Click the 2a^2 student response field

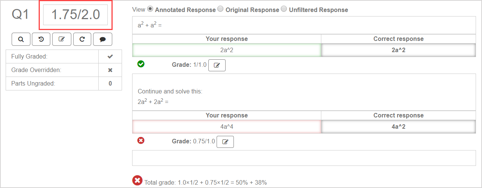227,50
